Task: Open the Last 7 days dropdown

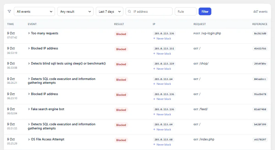Action: click(109, 12)
